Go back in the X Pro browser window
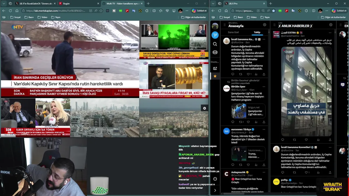The height and width of the screenshot is (196, 349). click(213, 11)
